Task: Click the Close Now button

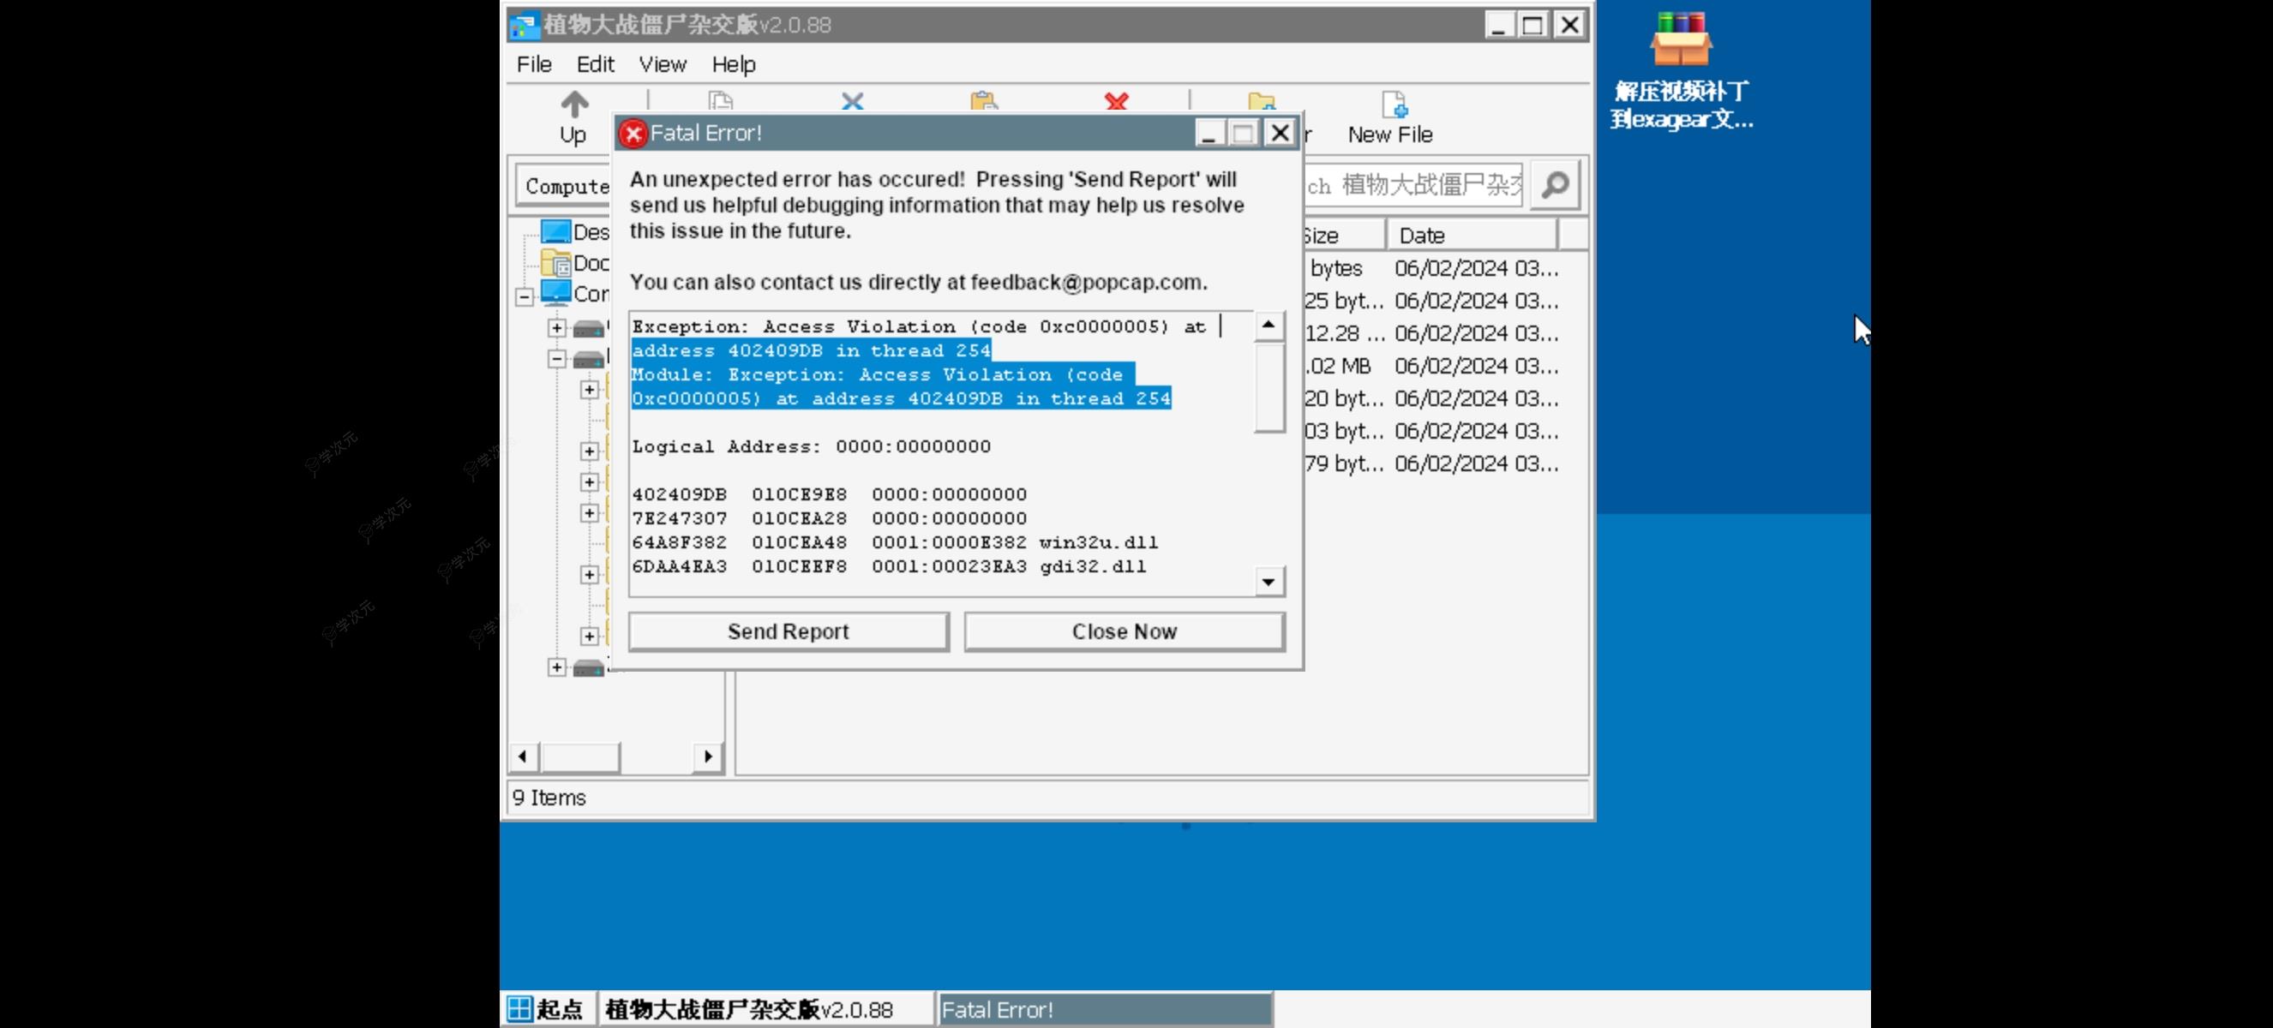Action: [1125, 631]
